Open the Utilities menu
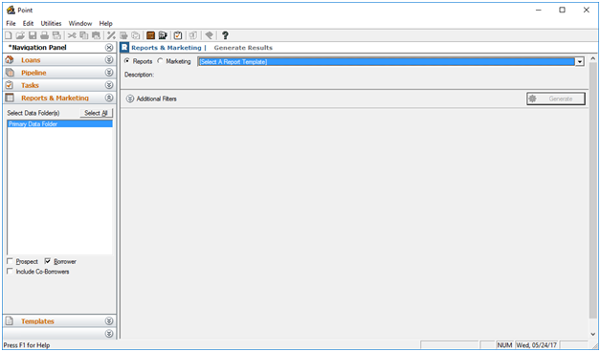Screen dimensions: 601x352 (x=51, y=23)
